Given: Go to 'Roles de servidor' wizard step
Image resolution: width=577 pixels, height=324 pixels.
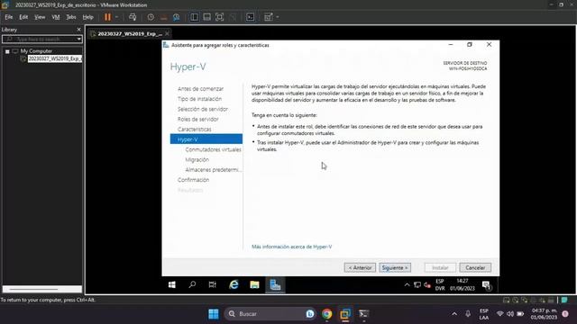Looking at the screenshot, I should (x=198, y=119).
